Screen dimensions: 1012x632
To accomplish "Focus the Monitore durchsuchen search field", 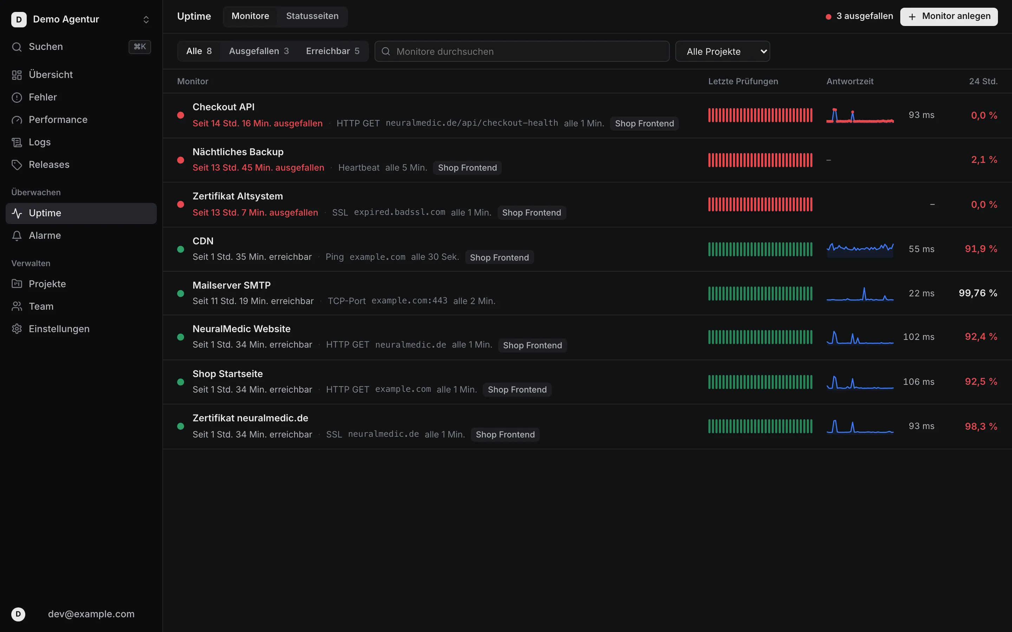I will pos(522,51).
